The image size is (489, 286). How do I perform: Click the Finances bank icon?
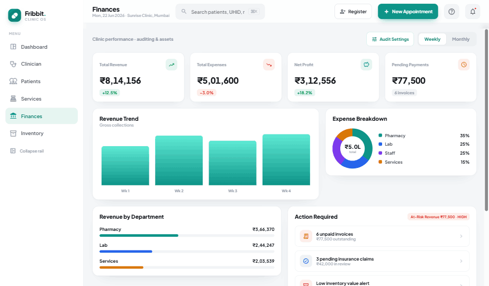tap(13, 116)
